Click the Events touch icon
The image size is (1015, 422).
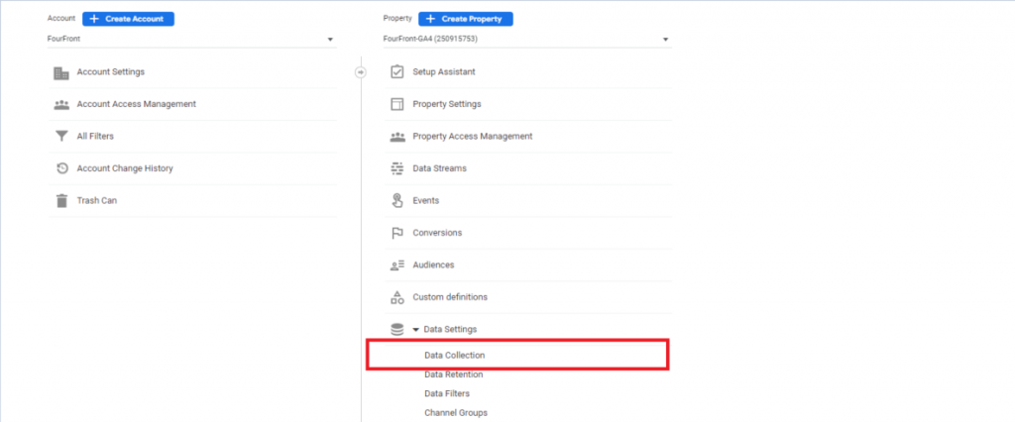coord(396,201)
